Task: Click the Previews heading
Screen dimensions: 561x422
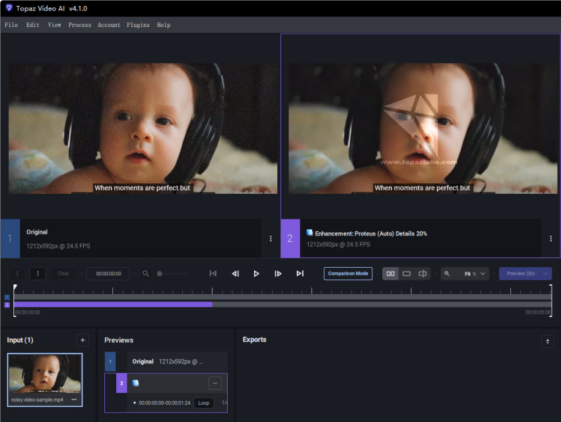Action: [x=119, y=340]
